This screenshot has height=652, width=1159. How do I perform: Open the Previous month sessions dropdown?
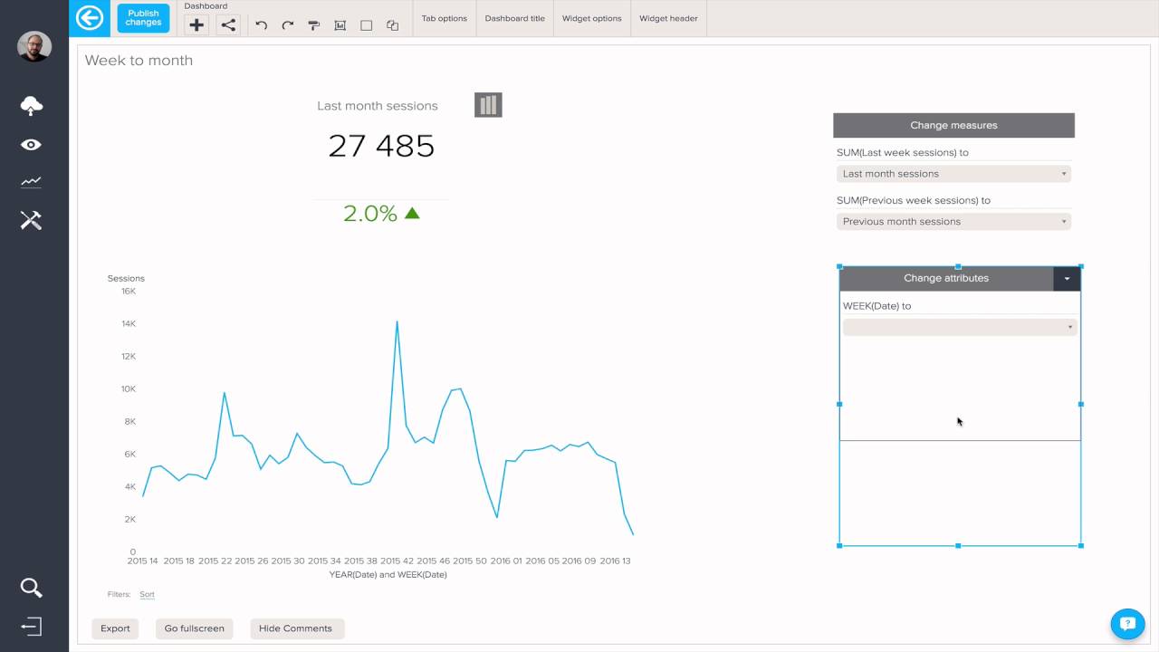[x=953, y=221]
